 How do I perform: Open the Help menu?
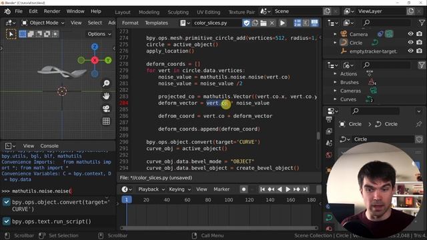pyautogui.click(x=95, y=11)
